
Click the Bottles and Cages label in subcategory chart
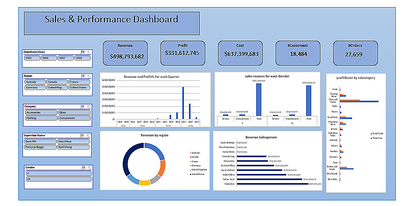pos(332,168)
